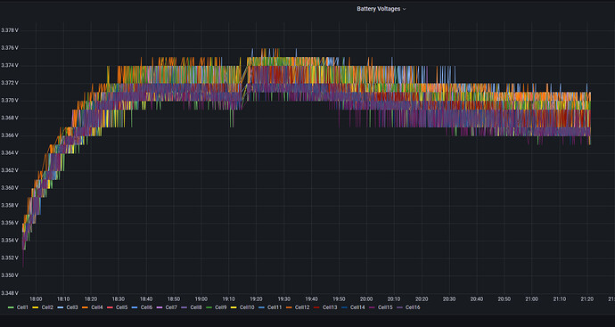Click the 18:30 time axis label
Screen dimensions: 615x327
click(x=119, y=298)
